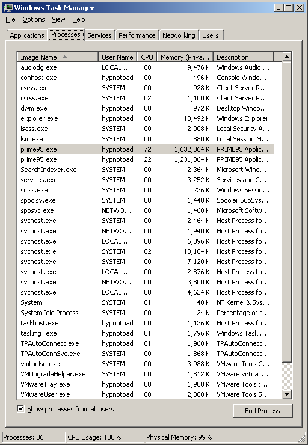This screenshot has height=445, width=308.
Task: Open the Performance tab
Action: click(137, 35)
